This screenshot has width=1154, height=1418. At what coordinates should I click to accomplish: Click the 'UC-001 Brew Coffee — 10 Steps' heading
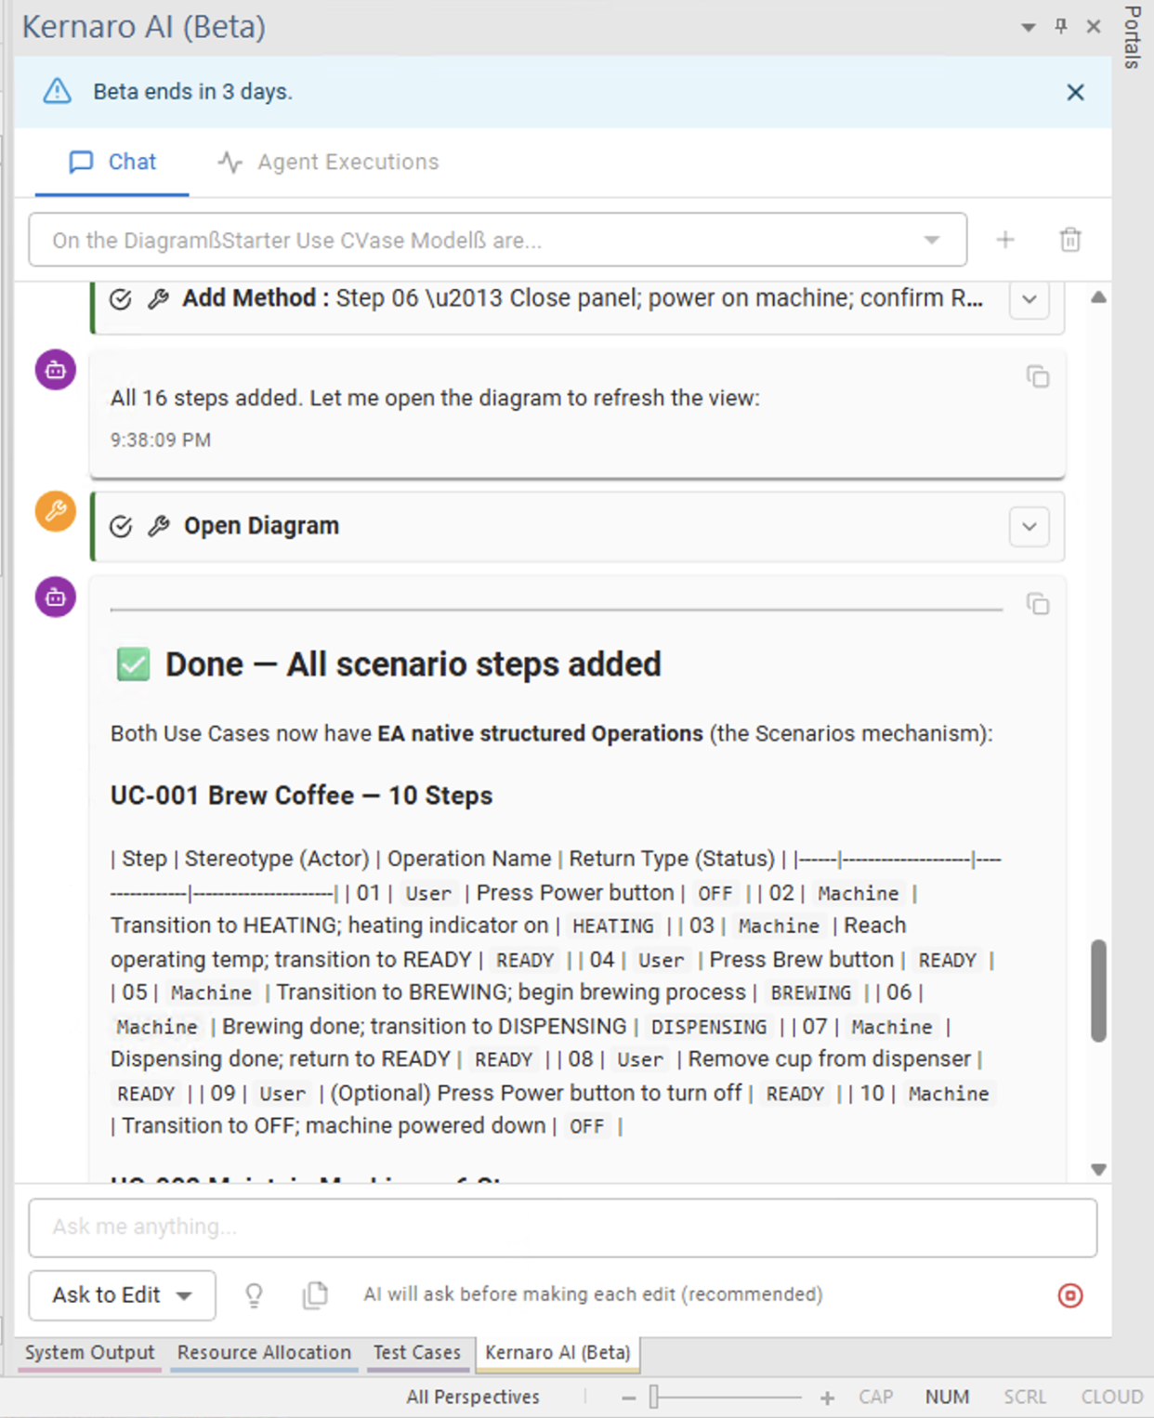pos(301,795)
